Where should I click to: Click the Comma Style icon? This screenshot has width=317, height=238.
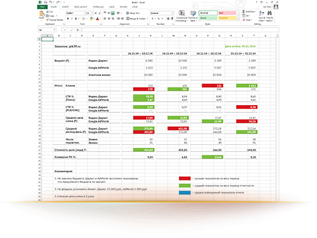click(162, 19)
